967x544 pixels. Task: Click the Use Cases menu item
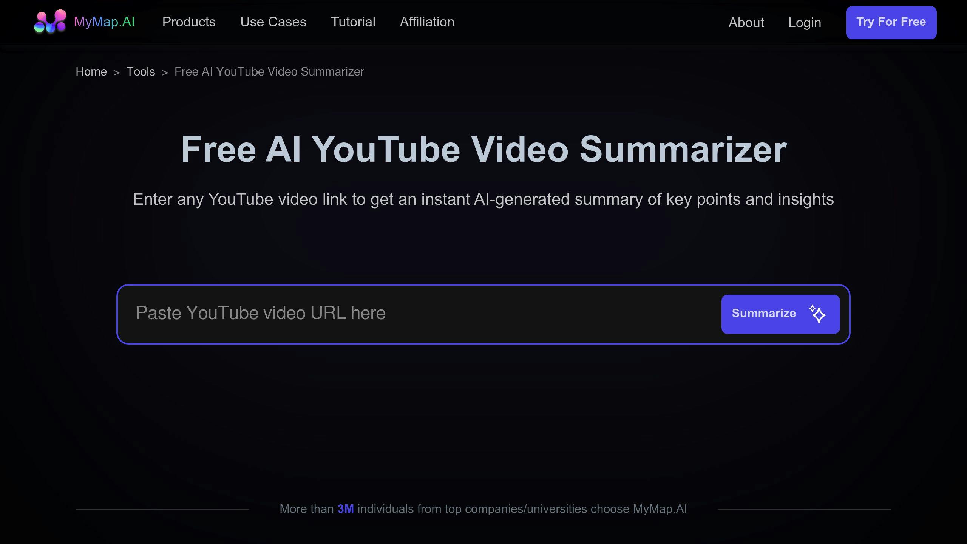pyautogui.click(x=273, y=21)
